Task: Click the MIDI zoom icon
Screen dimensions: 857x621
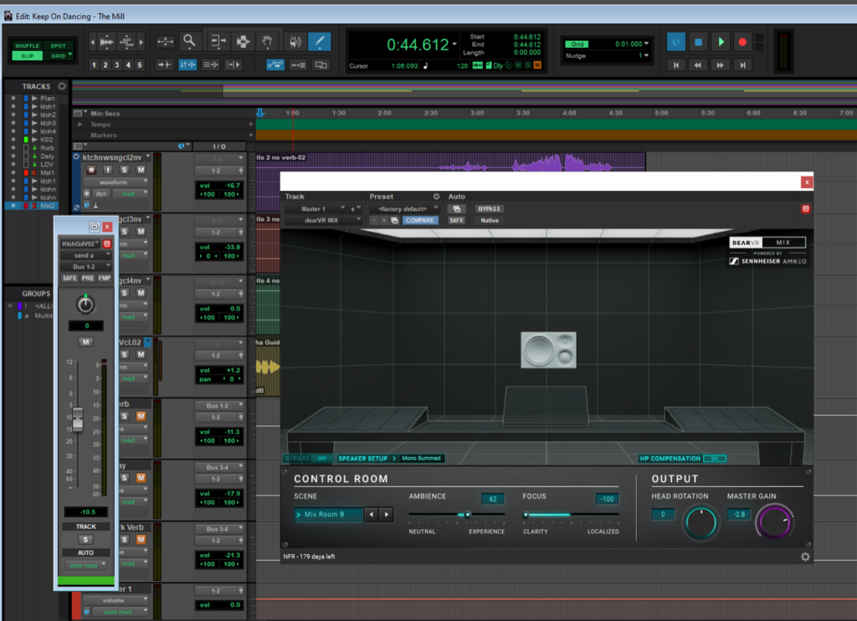Action: pos(127,42)
